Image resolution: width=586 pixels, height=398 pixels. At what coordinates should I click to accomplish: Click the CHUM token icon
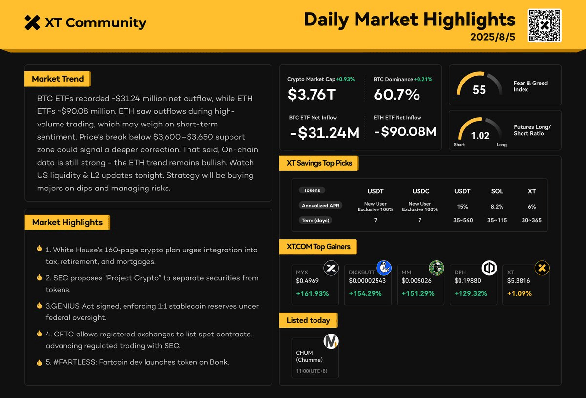pyautogui.click(x=331, y=341)
